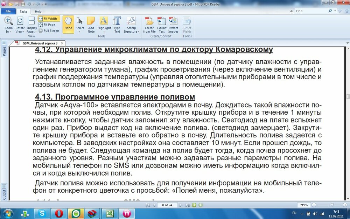Click the Display Pages icon
The width and height of the screenshot is (350, 219).
pos(32,21)
